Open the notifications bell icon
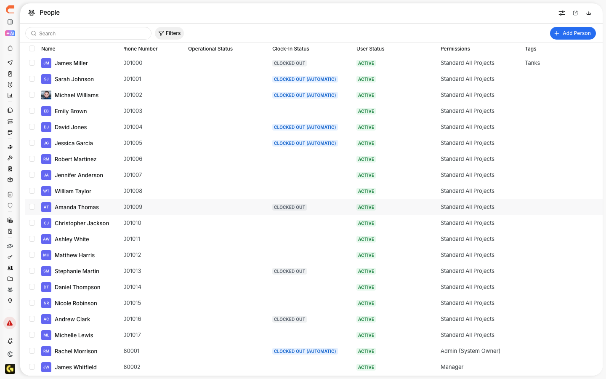This screenshot has width=606, height=379. tap(10, 341)
